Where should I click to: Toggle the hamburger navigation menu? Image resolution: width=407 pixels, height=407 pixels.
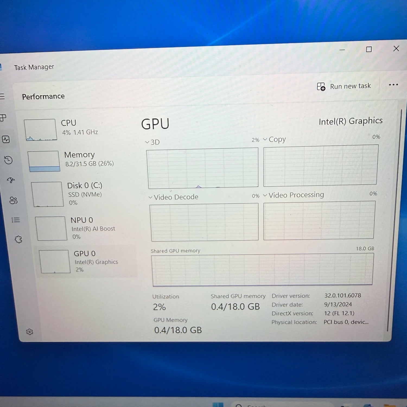point(2,96)
